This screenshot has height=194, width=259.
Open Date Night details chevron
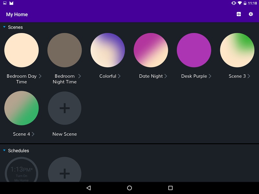click(166, 76)
